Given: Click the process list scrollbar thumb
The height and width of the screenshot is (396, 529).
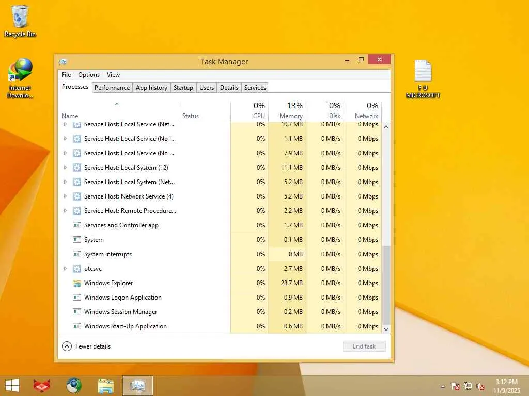Looking at the screenshot, I should click(386, 285).
